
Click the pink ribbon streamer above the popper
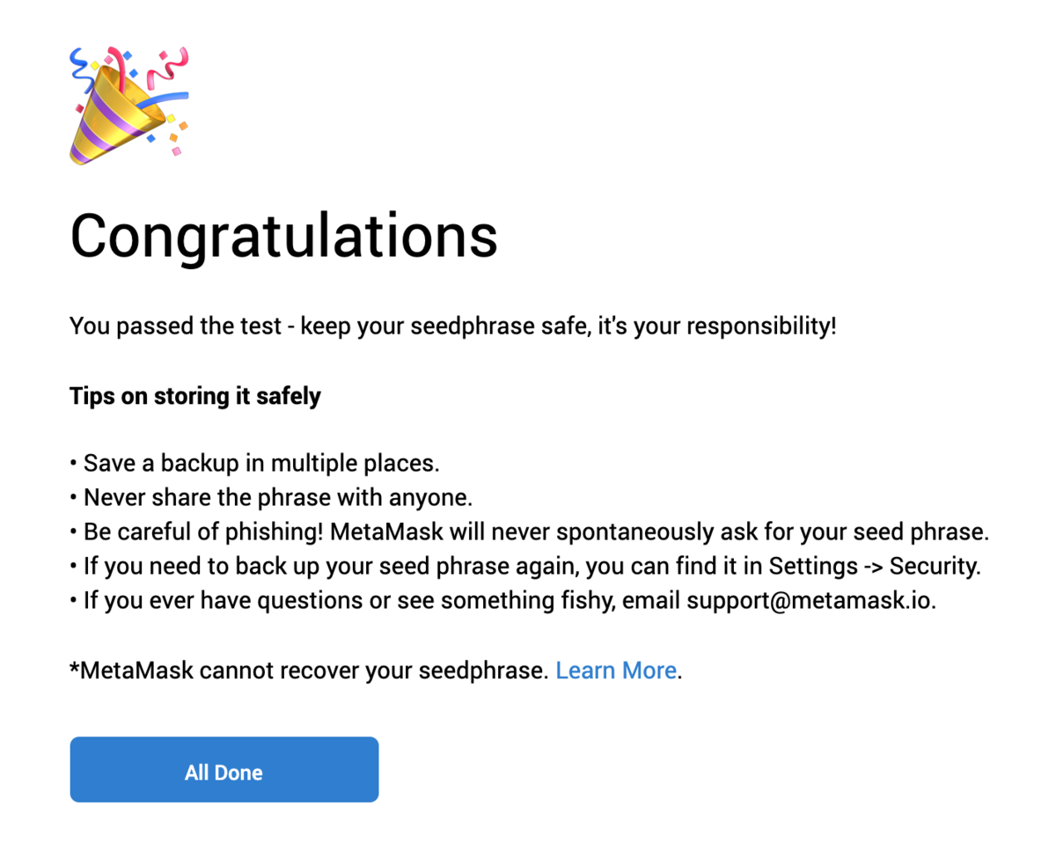pyautogui.click(x=167, y=67)
